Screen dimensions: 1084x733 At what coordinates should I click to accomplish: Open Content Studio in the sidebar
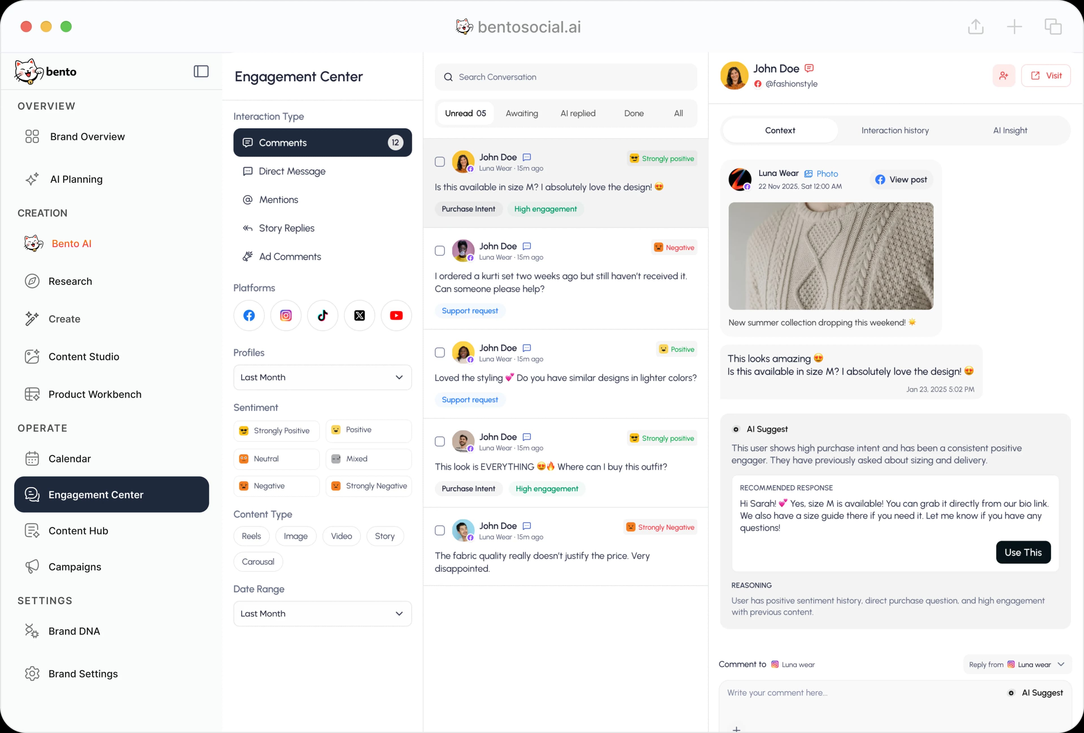click(x=72, y=357)
